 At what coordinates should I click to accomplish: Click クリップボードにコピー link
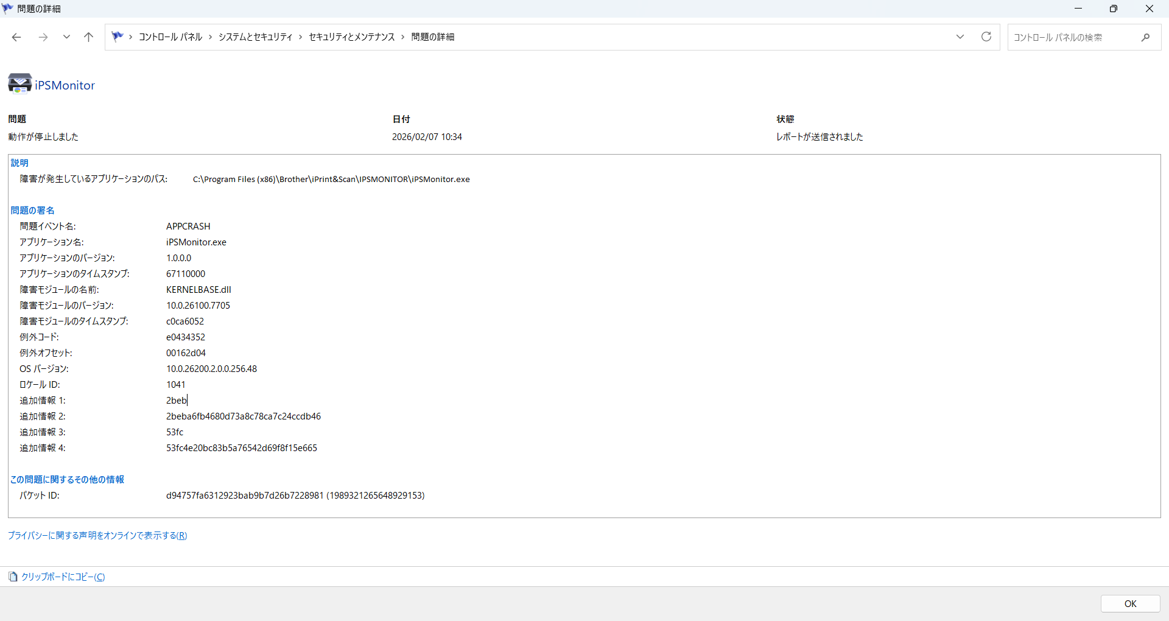tap(63, 577)
